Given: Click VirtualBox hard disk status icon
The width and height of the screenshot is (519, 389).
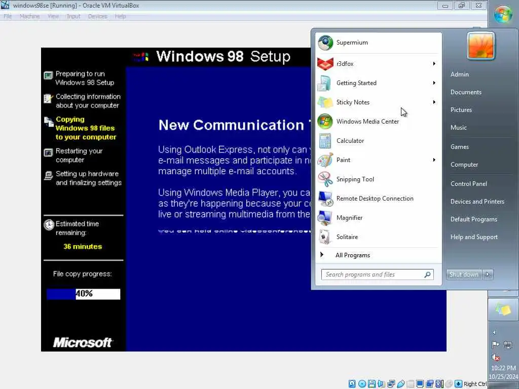Looking at the screenshot, I should point(352,384).
